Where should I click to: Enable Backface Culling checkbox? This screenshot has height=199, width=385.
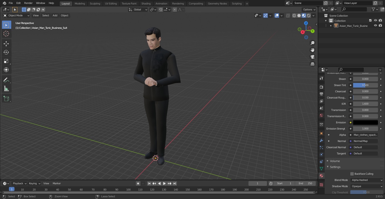click(x=352, y=174)
